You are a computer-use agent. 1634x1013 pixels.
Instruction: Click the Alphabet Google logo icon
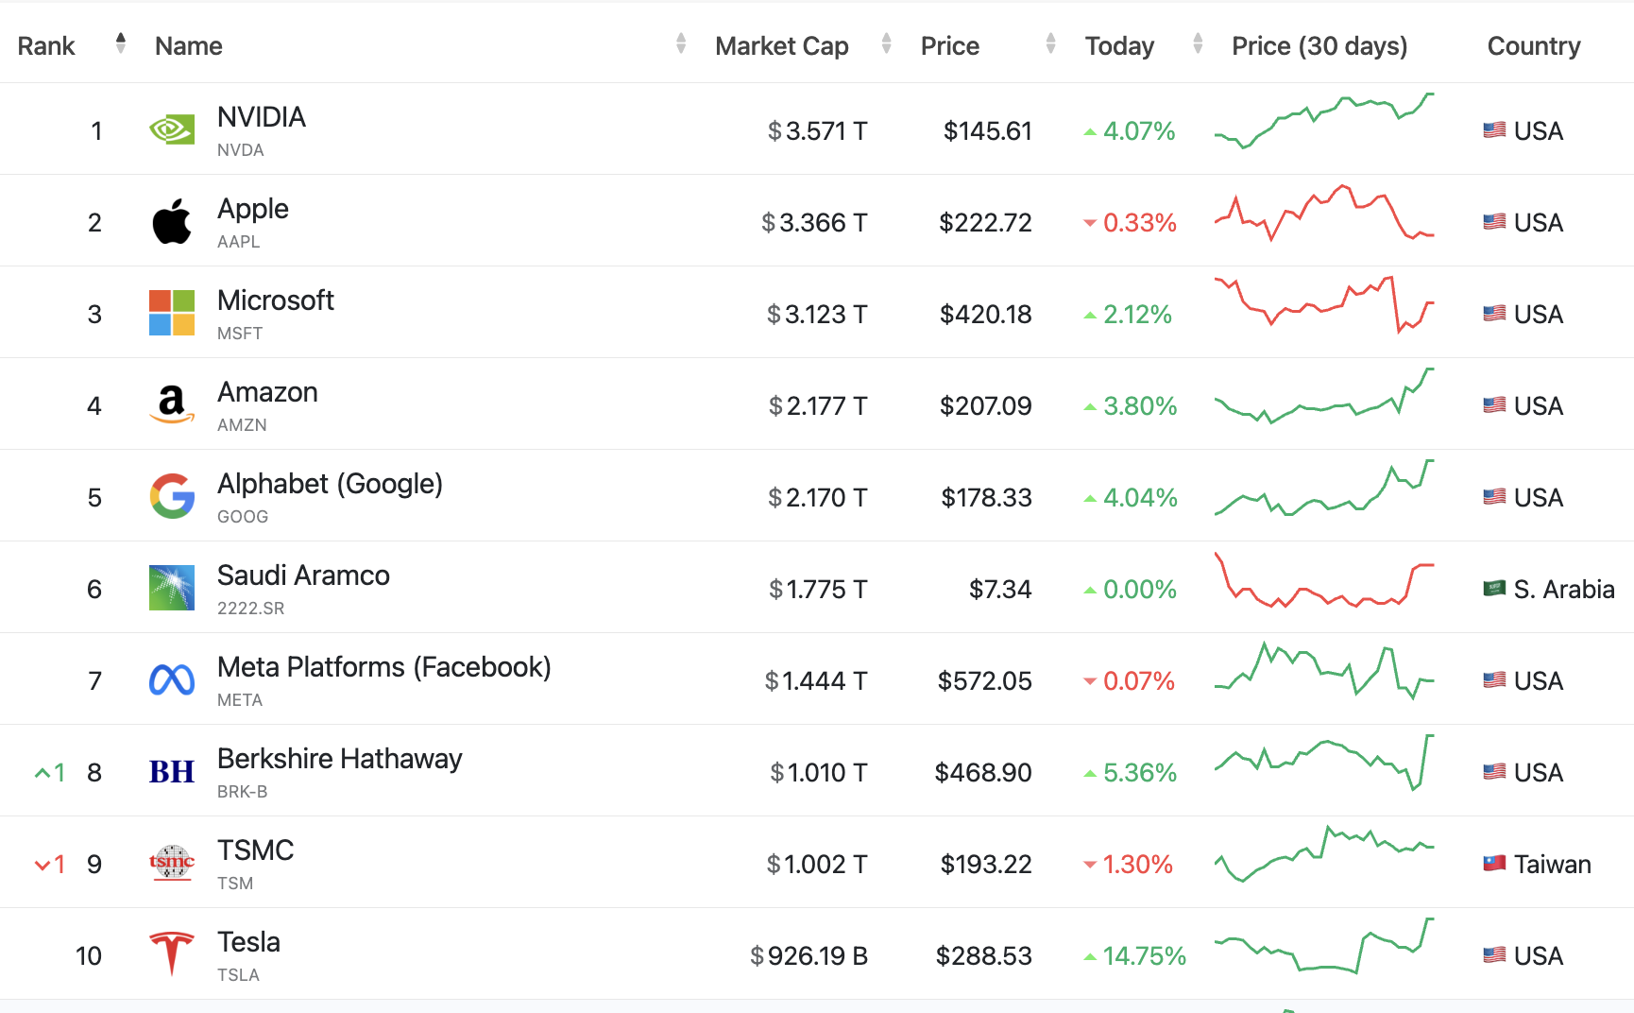pyautogui.click(x=172, y=496)
